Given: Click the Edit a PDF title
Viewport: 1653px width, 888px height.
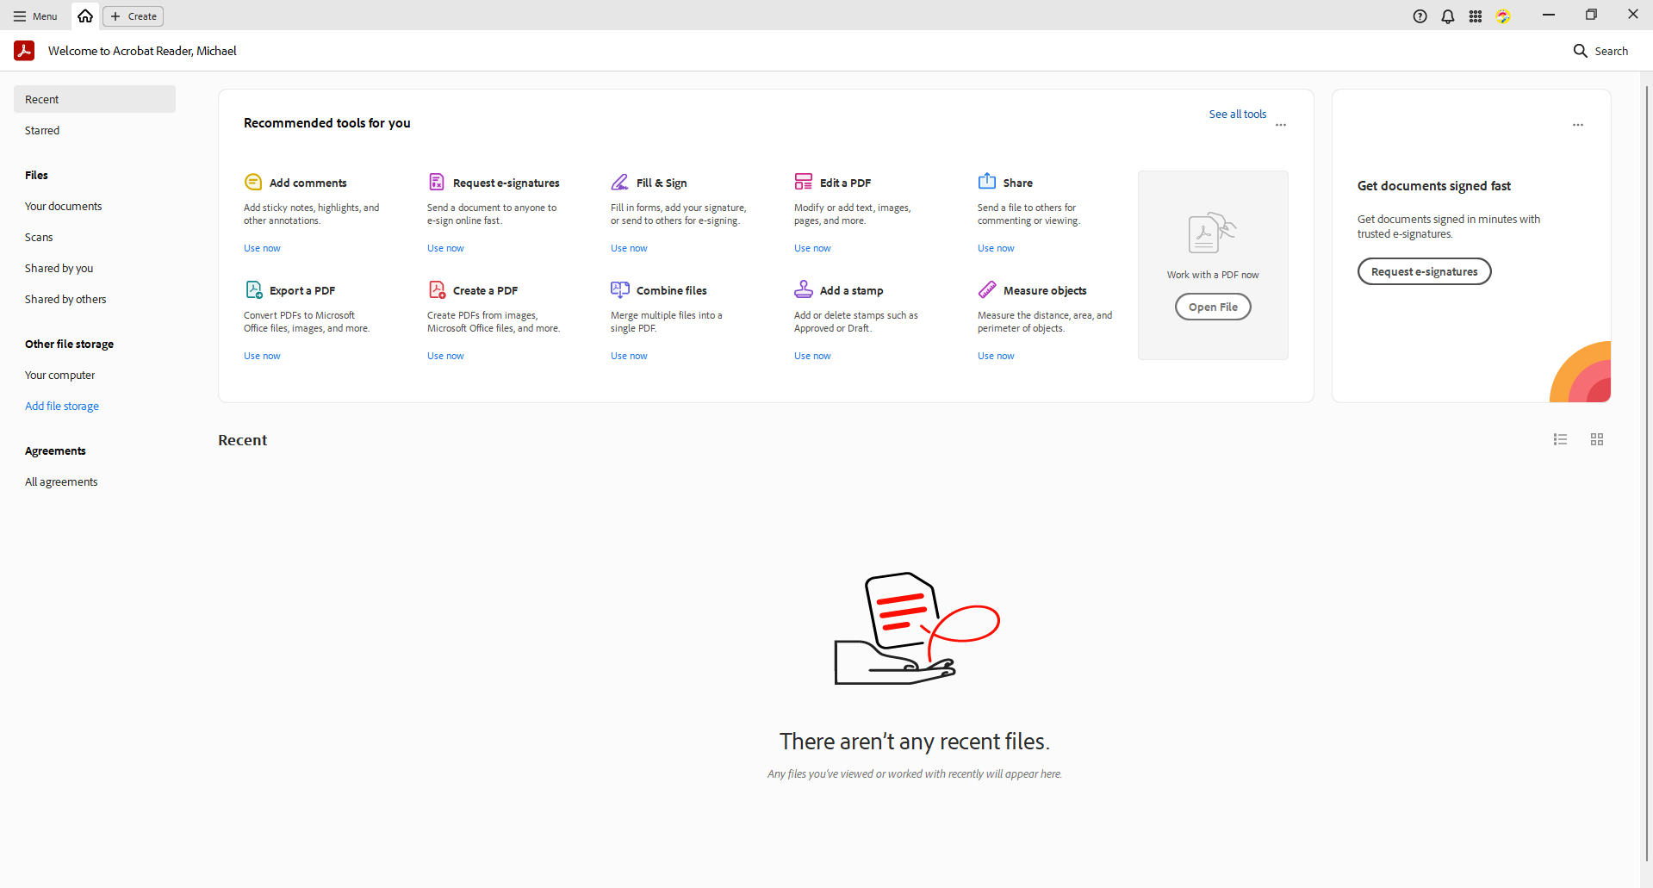Looking at the screenshot, I should 845,183.
